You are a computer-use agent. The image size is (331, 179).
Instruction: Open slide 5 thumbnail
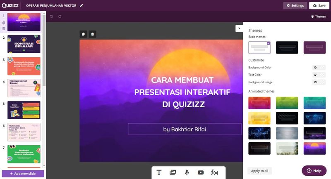click(24, 110)
